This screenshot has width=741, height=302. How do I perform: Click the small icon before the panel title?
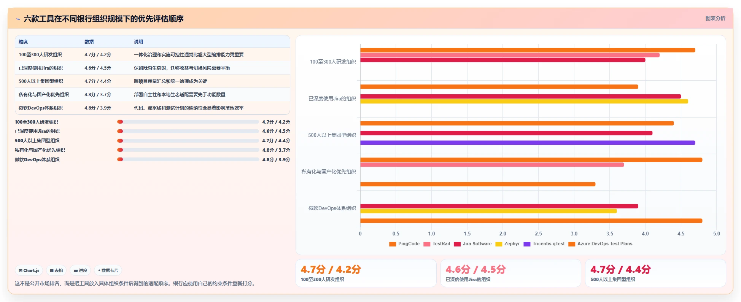(18, 19)
